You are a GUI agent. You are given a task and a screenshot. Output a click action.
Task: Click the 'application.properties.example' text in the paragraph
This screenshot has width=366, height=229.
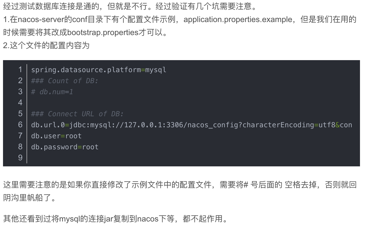tap(238, 20)
